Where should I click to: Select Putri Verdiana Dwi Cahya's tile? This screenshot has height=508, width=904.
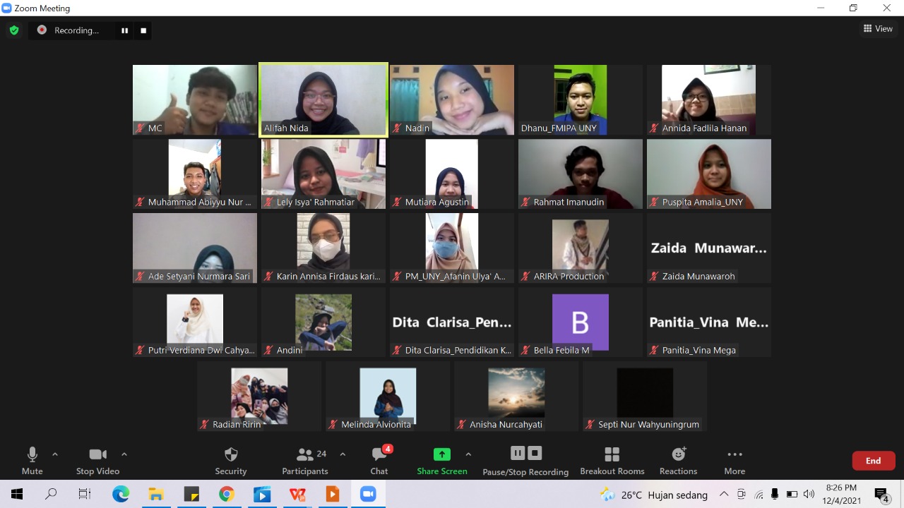point(195,322)
